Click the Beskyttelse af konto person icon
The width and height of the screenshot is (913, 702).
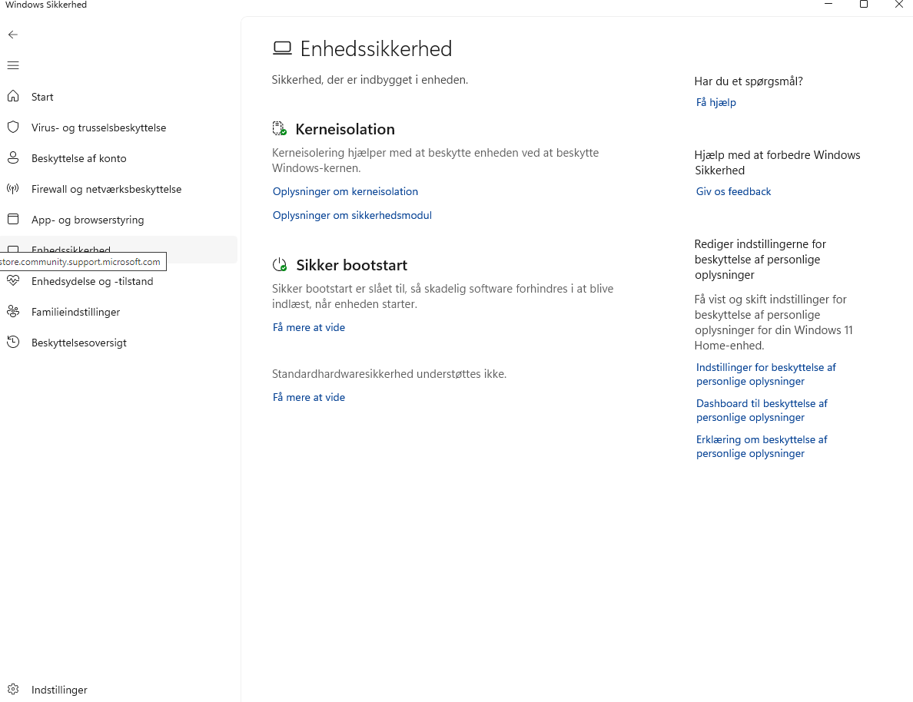click(x=13, y=158)
